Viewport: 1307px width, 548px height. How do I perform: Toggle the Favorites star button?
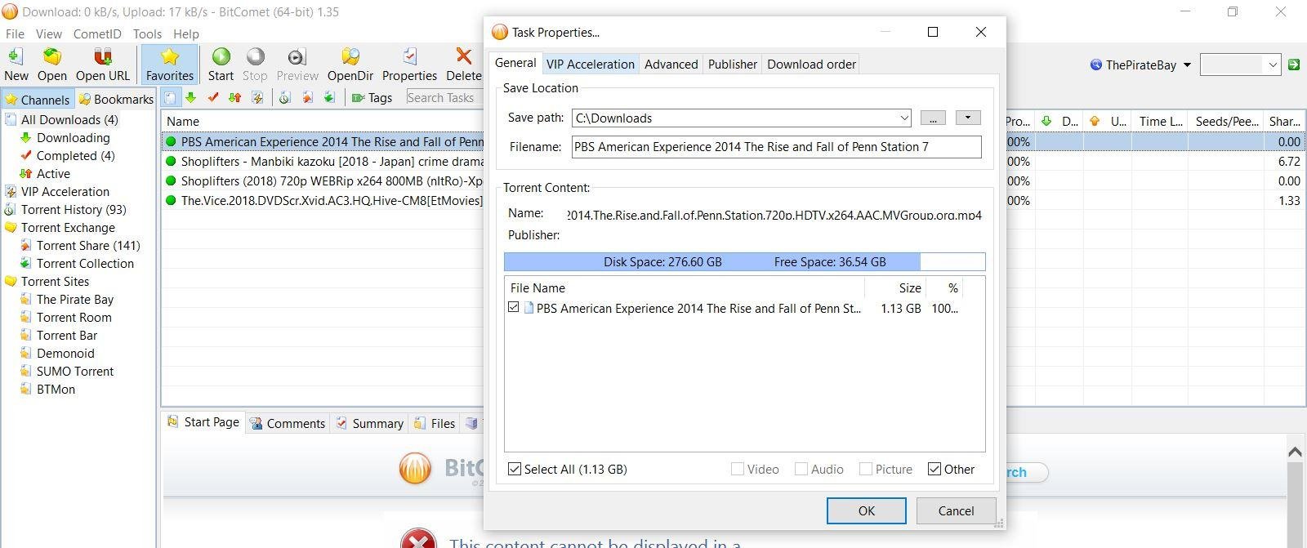pos(170,65)
